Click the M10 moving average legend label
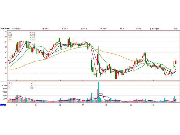This screenshot has width=180, height=135. (10, 35)
